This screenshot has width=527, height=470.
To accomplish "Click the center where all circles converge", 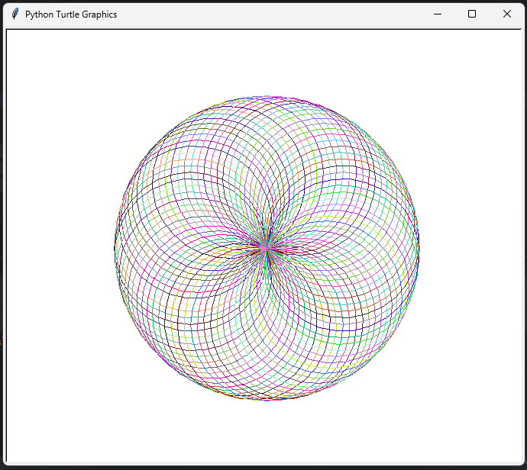I will coord(266,248).
